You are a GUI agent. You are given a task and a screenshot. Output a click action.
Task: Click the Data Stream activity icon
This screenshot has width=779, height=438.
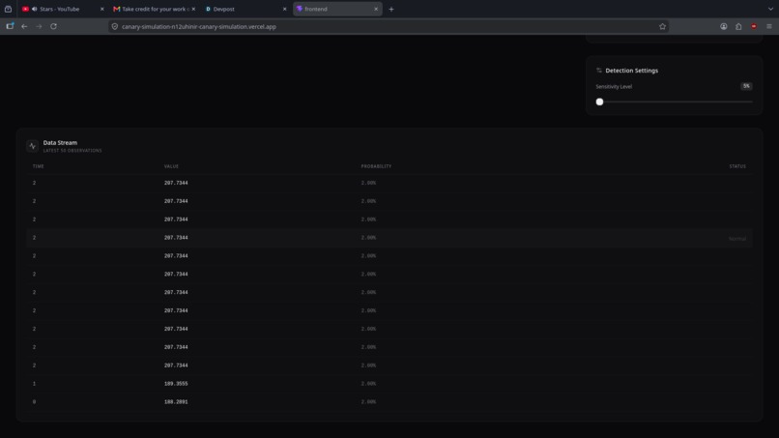(32, 146)
